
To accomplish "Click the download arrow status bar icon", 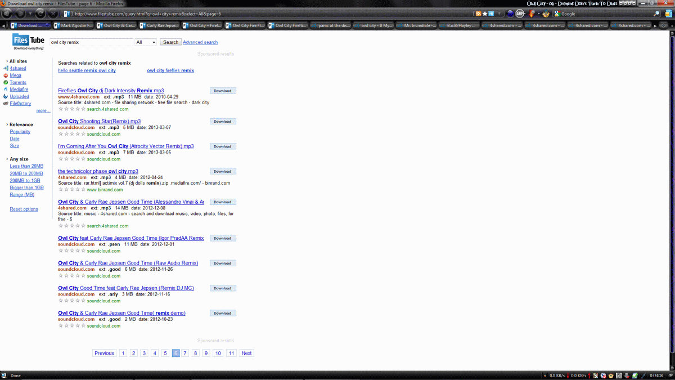I will (627, 375).
